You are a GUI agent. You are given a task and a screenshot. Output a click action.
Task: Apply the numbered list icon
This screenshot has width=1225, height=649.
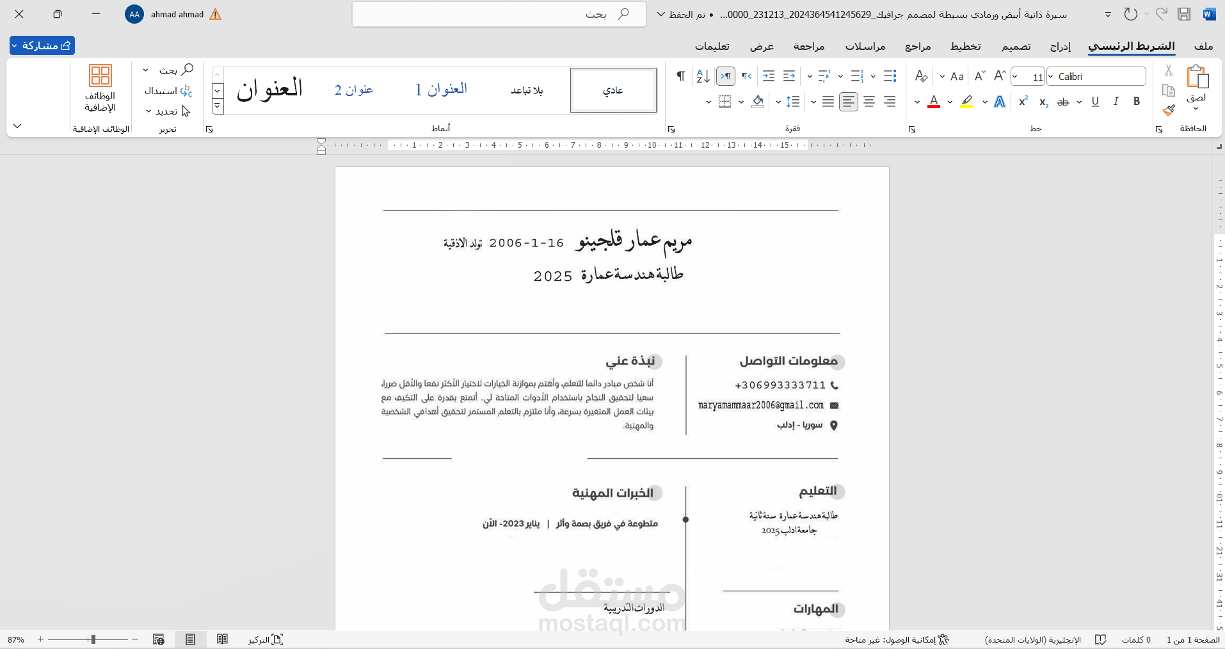(x=858, y=76)
